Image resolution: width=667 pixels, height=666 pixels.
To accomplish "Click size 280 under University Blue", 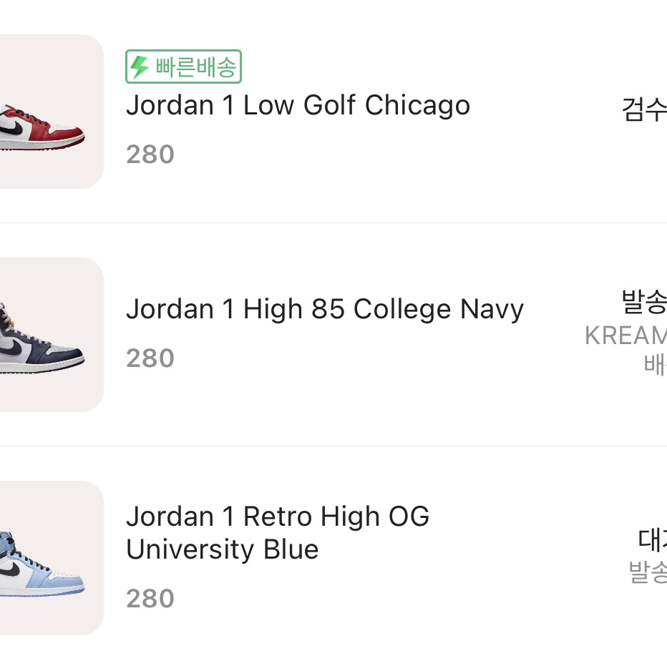I will (x=150, y=599).
